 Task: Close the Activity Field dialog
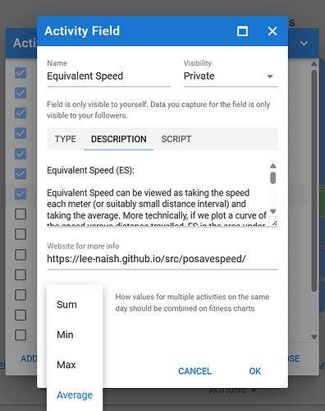coord(272,31)
